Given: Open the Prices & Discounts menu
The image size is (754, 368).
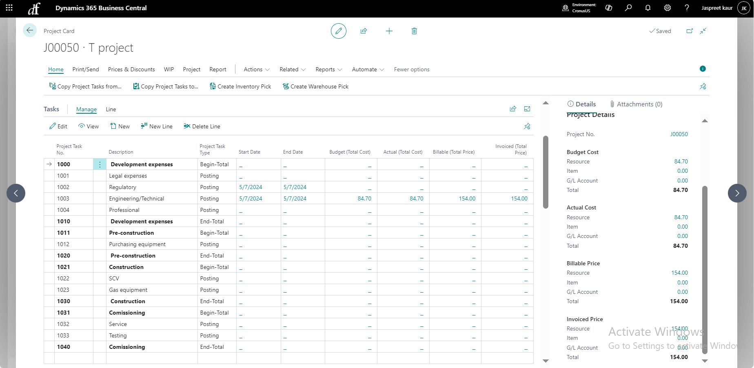Looking at the screenshot, I should pyautogui.click(x=131, y=70).
